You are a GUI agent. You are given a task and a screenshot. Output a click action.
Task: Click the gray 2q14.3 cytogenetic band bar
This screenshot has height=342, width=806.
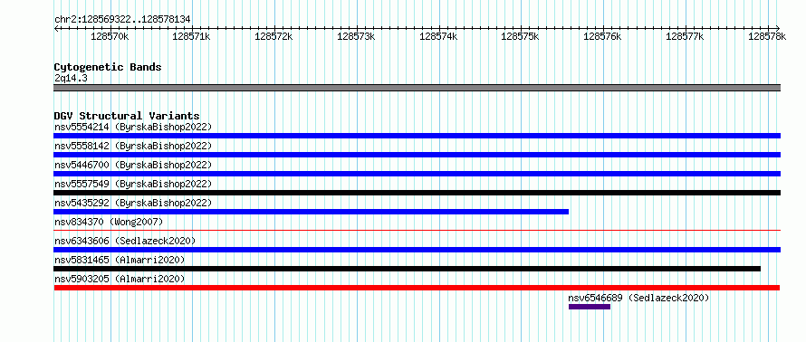click(417, 88)
